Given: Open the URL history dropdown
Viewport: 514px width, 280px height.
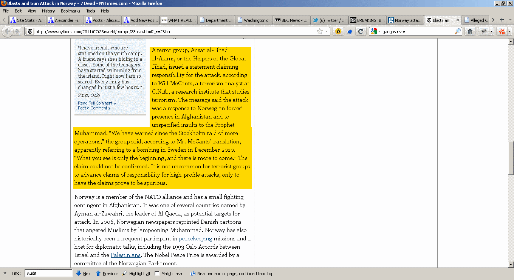Looking at the screenshot, I should 327,31.
